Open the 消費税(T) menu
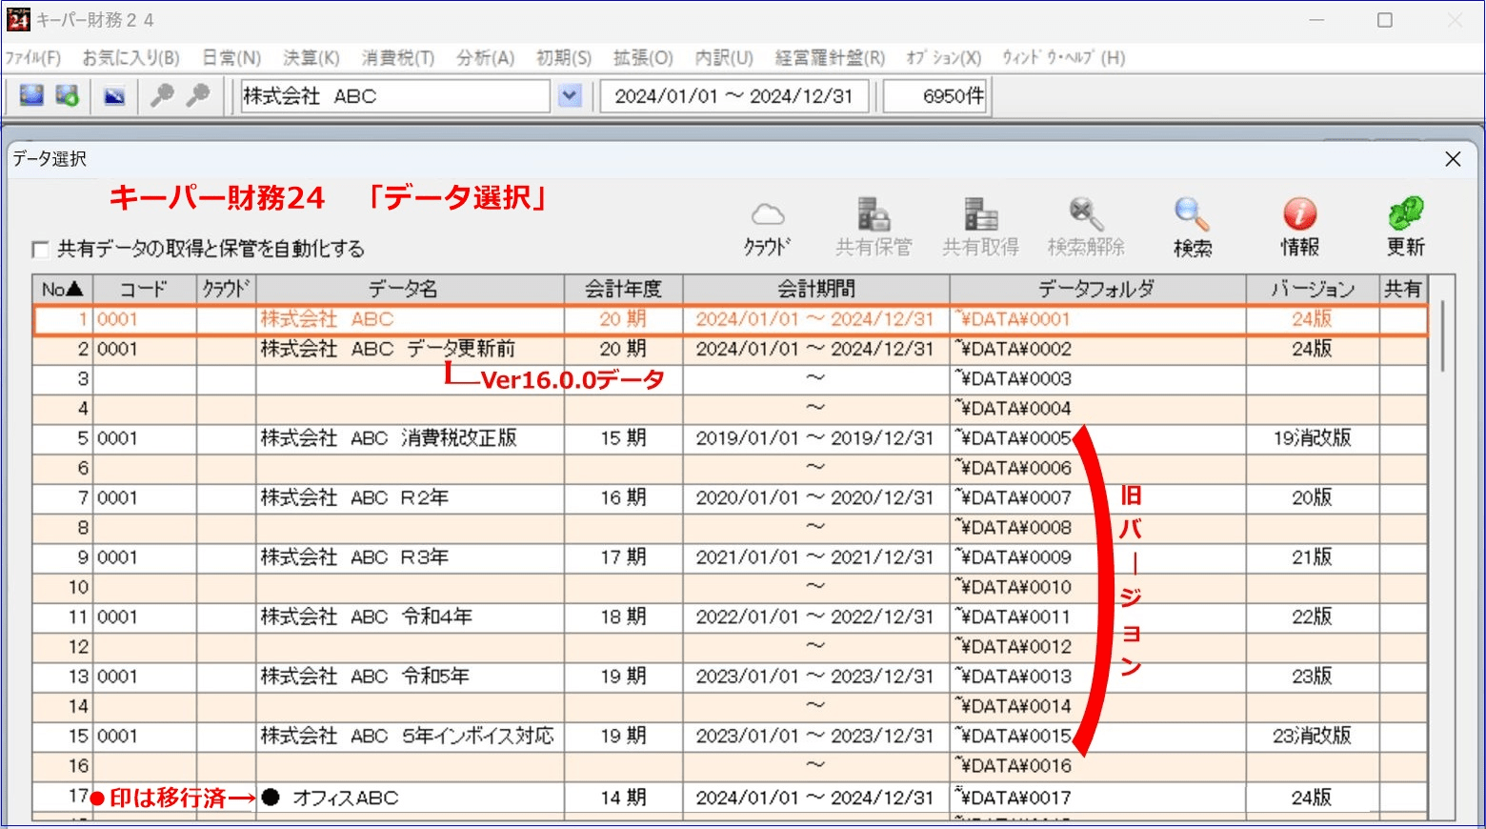This screenshot has width=1486, height=829. pyautogui.click(x=398, y=58)
